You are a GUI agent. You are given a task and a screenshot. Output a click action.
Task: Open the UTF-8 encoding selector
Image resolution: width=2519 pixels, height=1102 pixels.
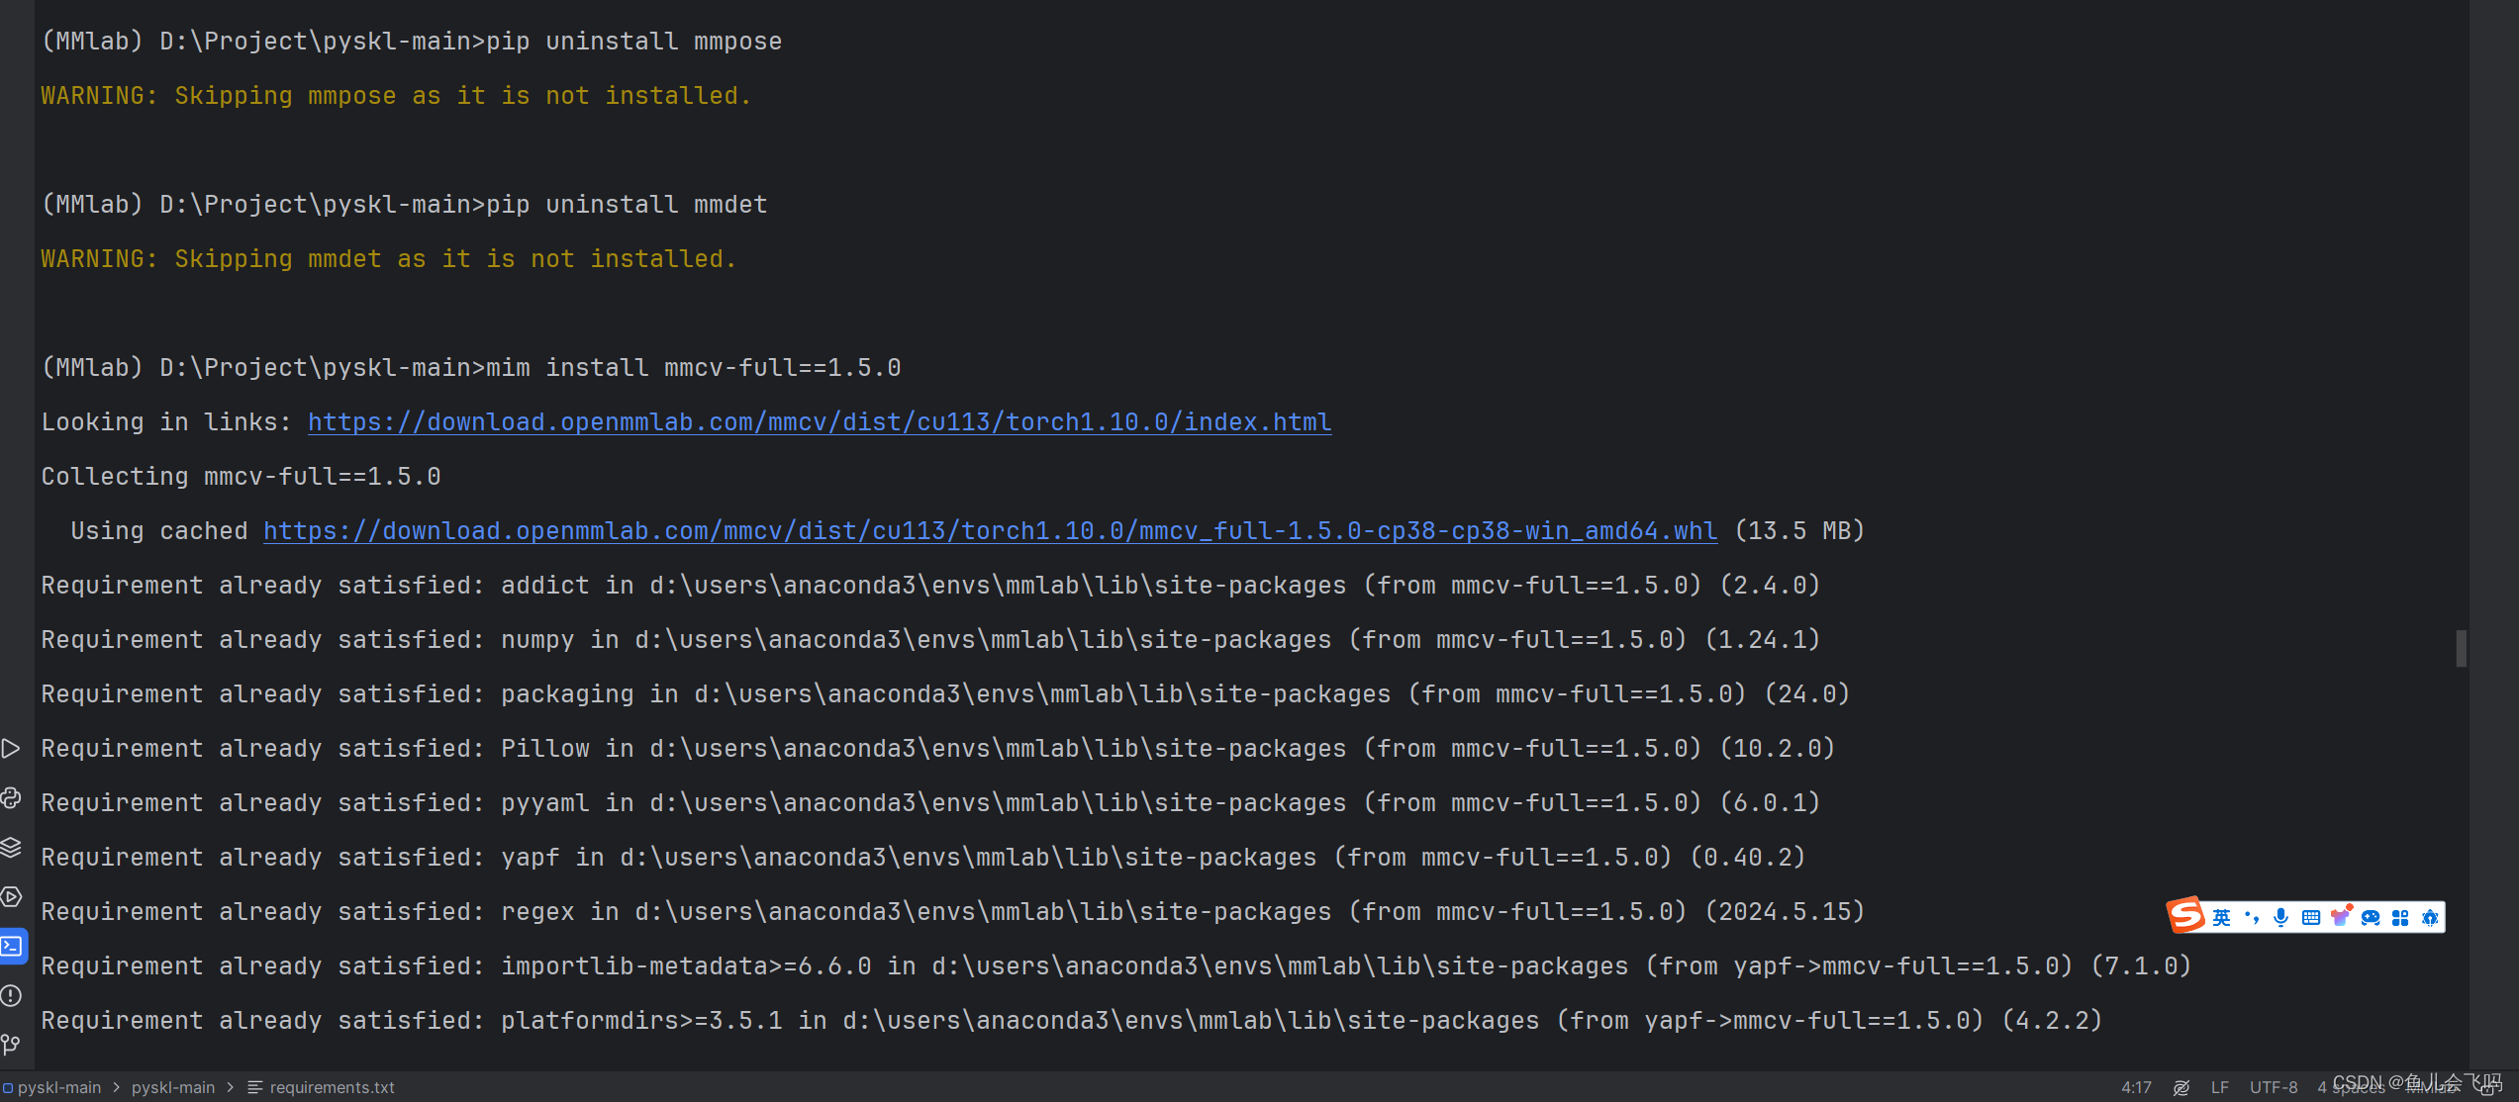tap(2274, 1086)
